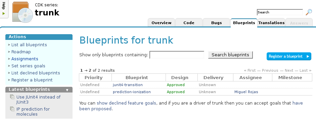
Task: Open the Bugs tab
Action: click(x=217, y=23)
